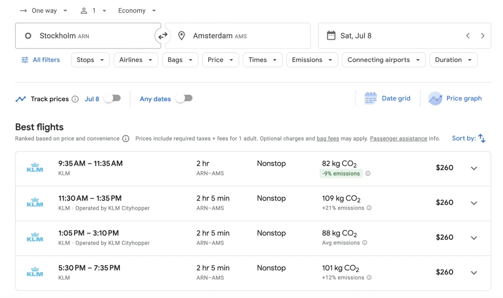
Task: Open the Price filter dropdown
Action: (x=221, y=60)
